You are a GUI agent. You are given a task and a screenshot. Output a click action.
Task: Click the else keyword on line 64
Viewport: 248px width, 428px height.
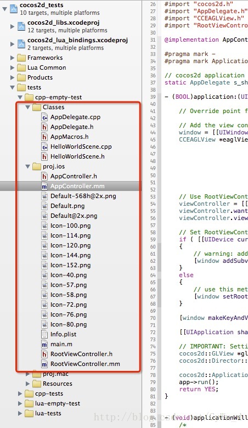click(x=186, y=275)
